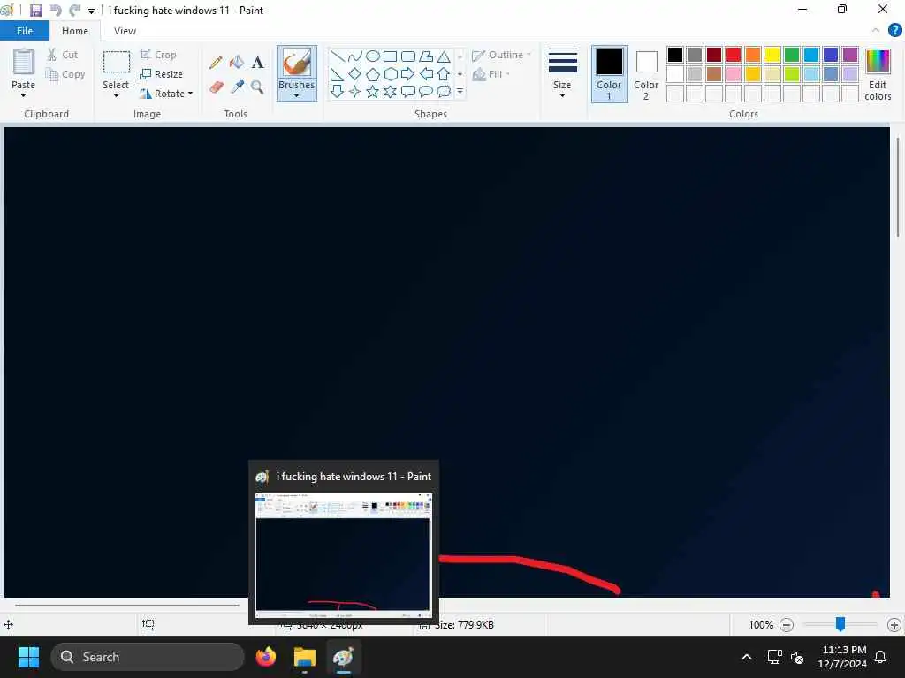Image resolution: width=905 pixels, height=678 pixels.
Task: Select the Oval callout shape
Action: [425, 91]
